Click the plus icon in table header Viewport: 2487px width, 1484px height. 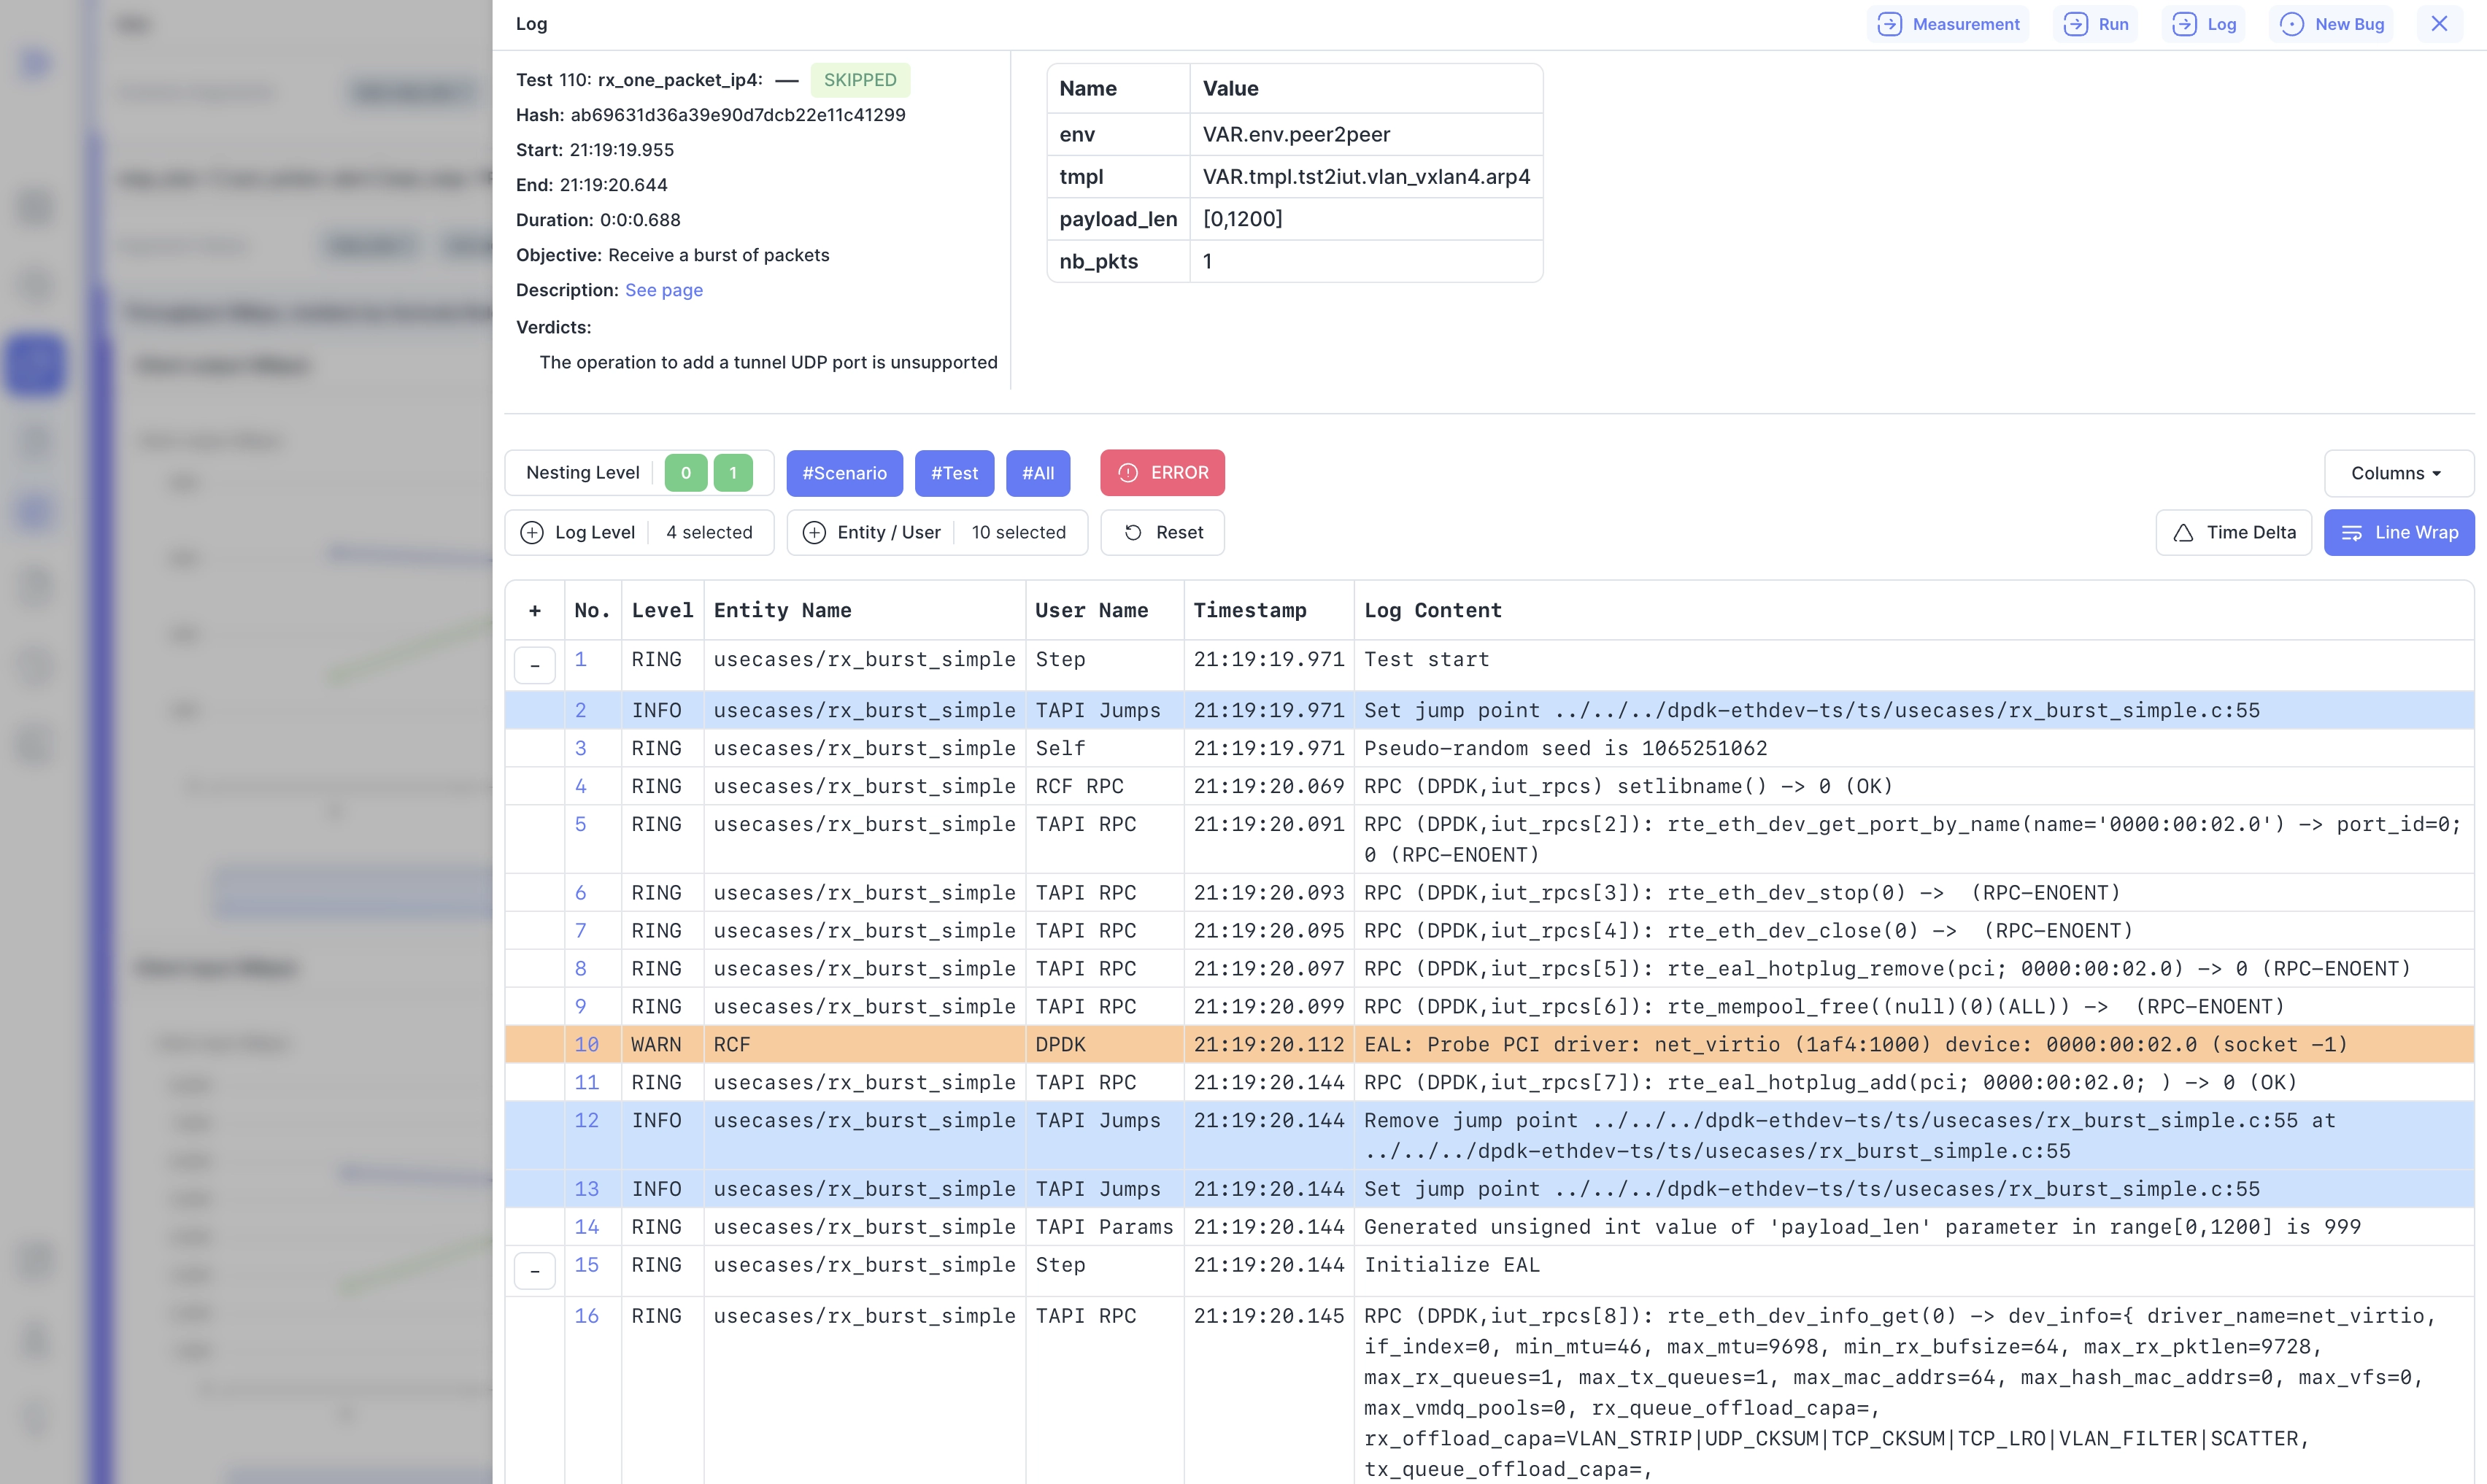click(x=535, y=611)
